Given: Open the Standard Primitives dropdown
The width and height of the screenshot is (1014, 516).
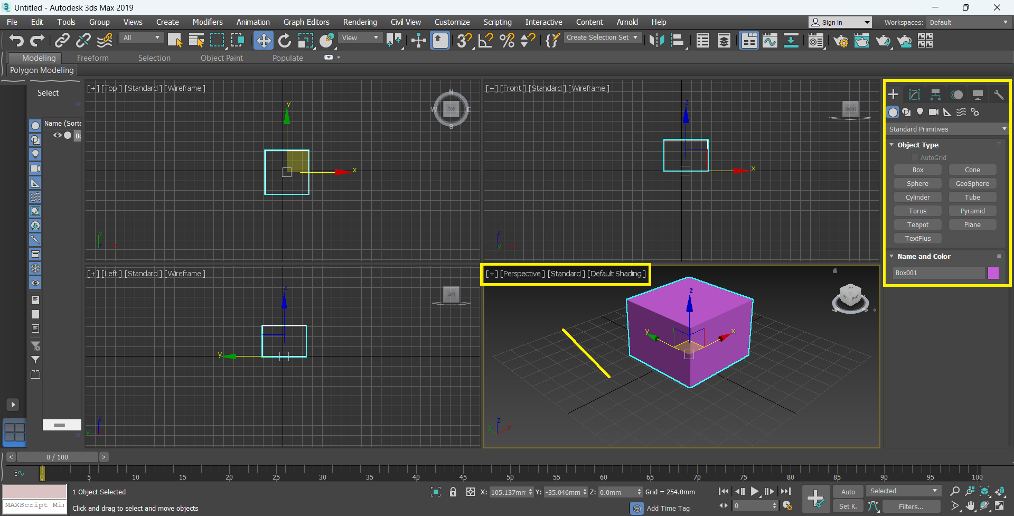Looking at the screenshot, I should (x=947, y=129).
